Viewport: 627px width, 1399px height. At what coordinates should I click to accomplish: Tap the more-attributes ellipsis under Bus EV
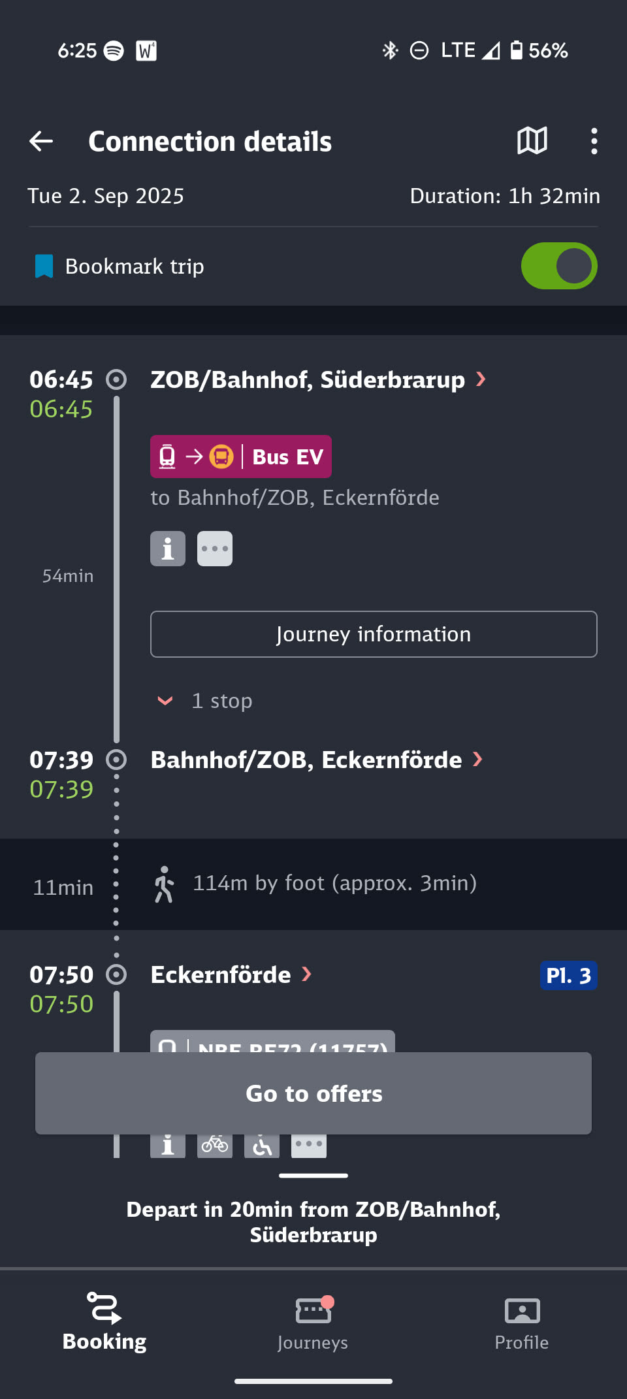(x=215, y=549)
